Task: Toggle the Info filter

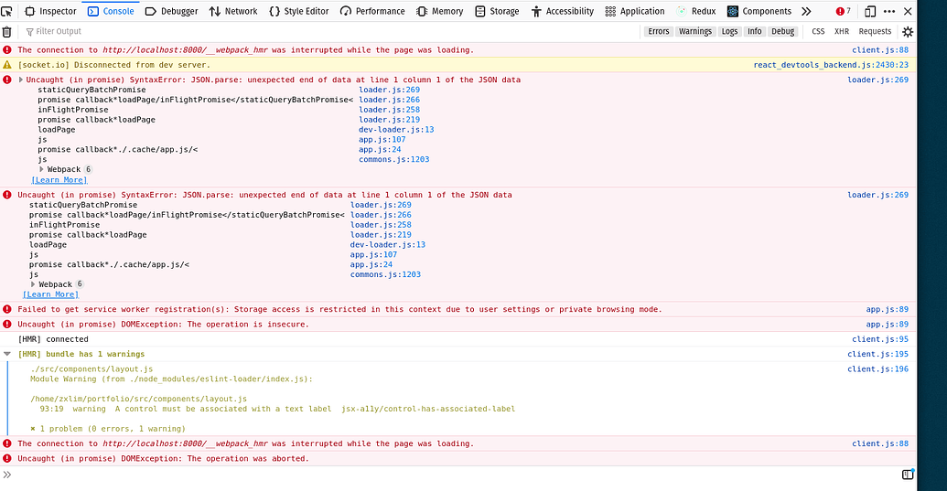Action: [x=754, y=31]
